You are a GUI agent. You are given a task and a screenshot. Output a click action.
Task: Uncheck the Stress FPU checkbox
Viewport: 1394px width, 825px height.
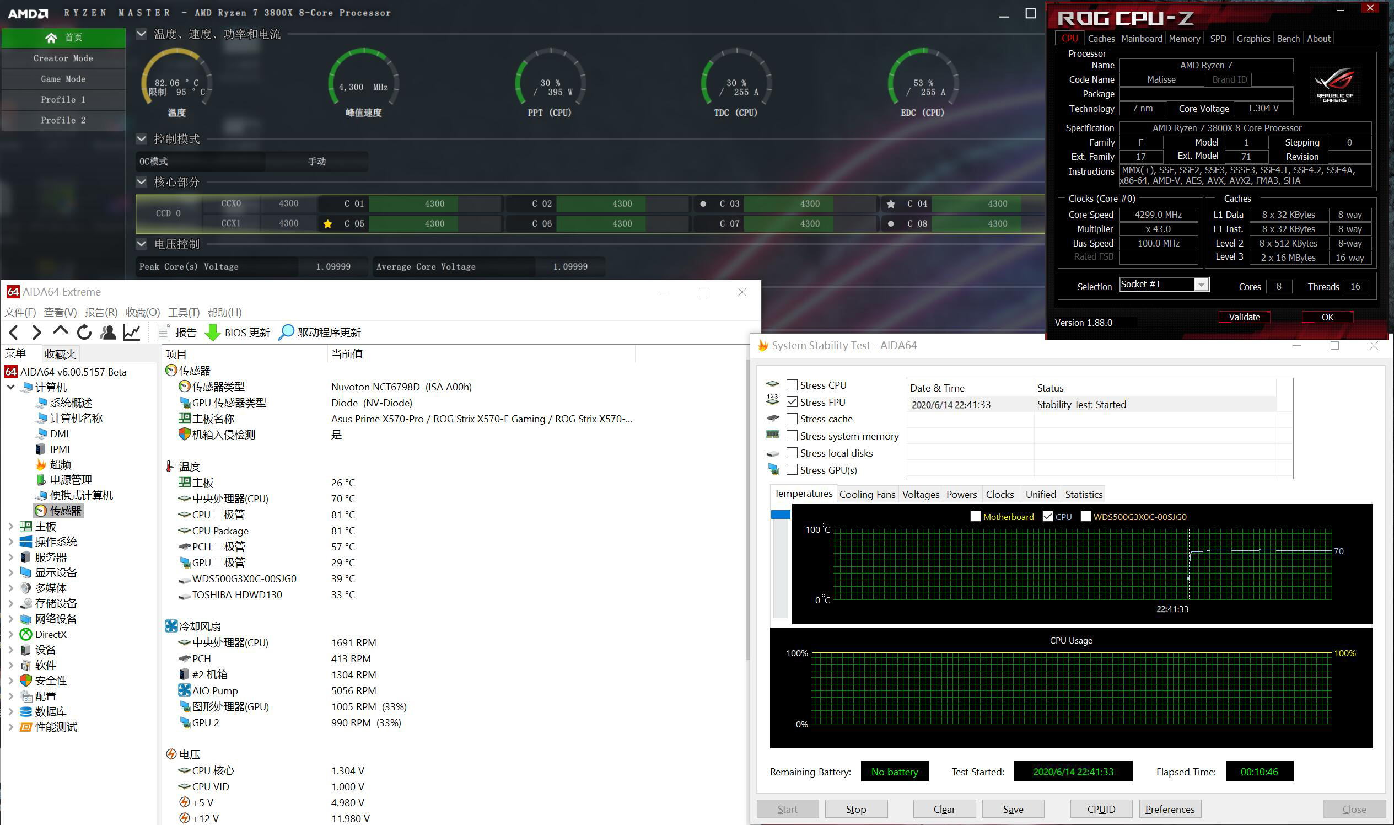tap(792, 401)
